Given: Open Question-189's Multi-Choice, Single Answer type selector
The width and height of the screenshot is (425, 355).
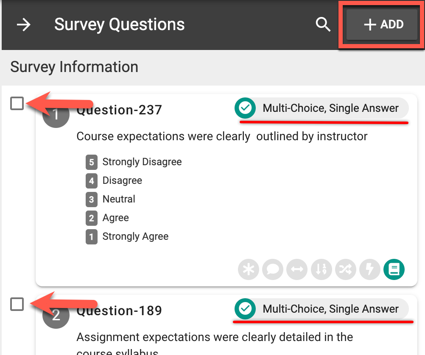Looking at the screenshot, I should [330, 309].
